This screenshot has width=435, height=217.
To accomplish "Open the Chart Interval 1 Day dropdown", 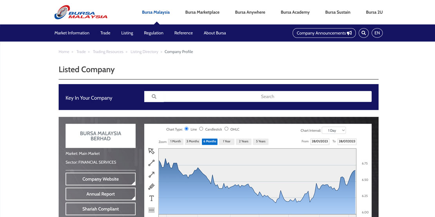I will pos(334,130).
